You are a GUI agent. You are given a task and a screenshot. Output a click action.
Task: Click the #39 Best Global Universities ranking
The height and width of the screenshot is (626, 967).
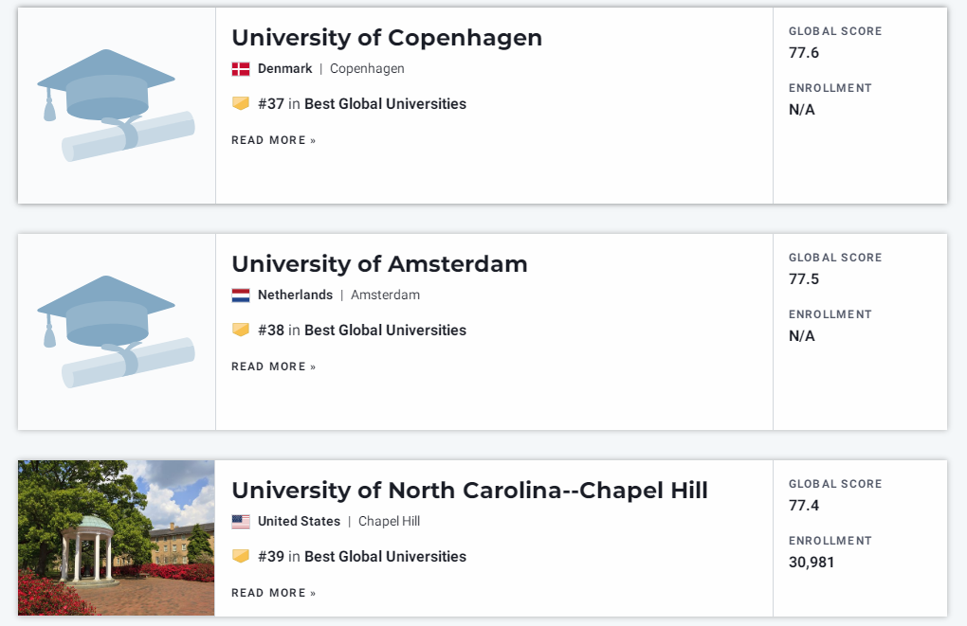(362, 556)
